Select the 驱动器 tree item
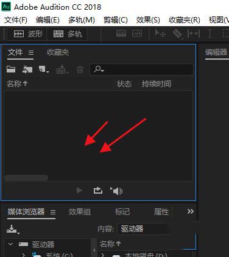This screenshot has height=257, width=229. tap(43, 244)
